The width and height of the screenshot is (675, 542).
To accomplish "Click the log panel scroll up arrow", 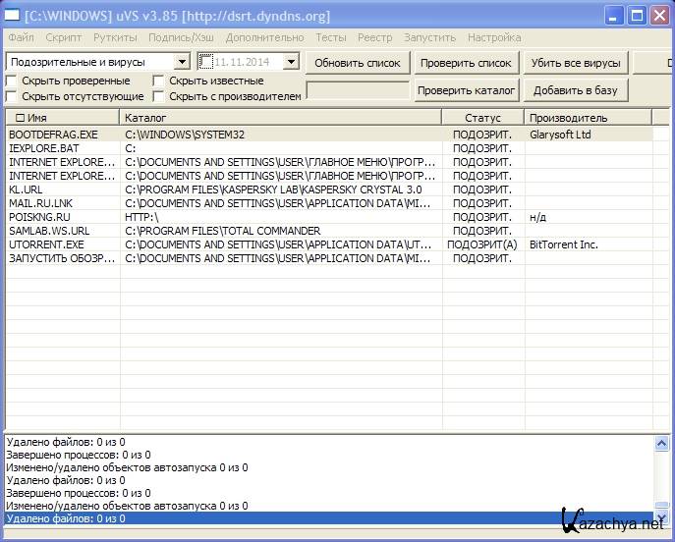I will click(x=662, y=444).
